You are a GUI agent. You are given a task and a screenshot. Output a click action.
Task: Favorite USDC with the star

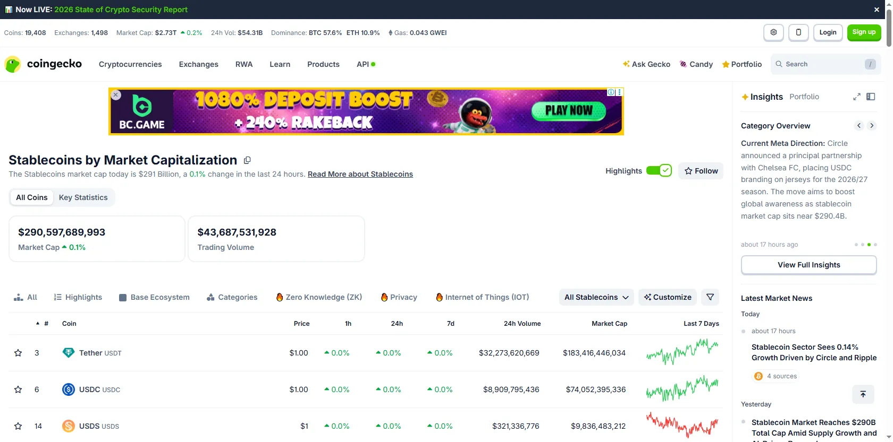click(x=18, y=389)
